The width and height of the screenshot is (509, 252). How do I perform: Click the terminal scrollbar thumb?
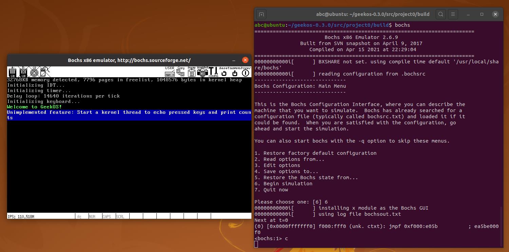pyautogui.click(x=501, y=226)
